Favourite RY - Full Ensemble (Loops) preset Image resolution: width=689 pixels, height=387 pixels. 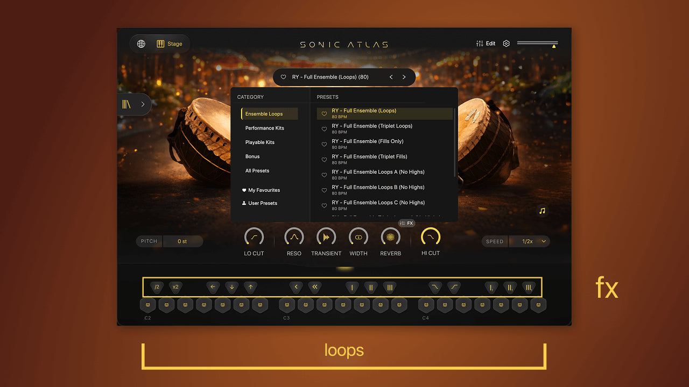coord(324,114)
